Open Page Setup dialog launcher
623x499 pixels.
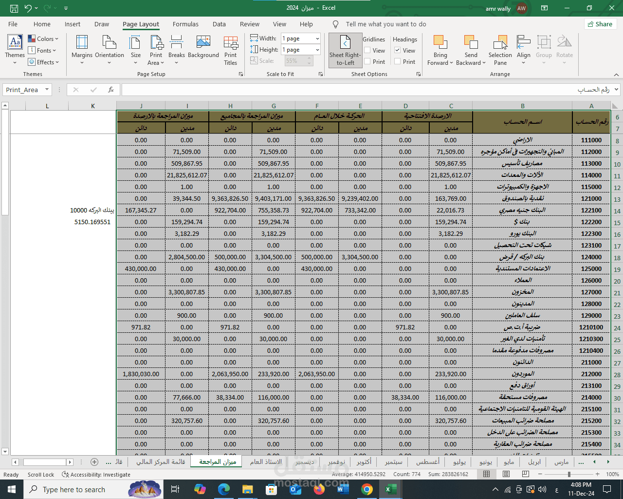pyautogui.click(x=241, y=74)
